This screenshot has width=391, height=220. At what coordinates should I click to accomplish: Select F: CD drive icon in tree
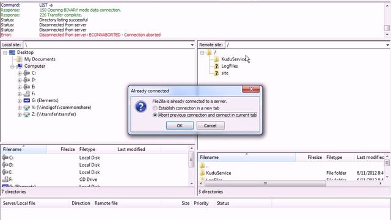[x=27, y=94]
